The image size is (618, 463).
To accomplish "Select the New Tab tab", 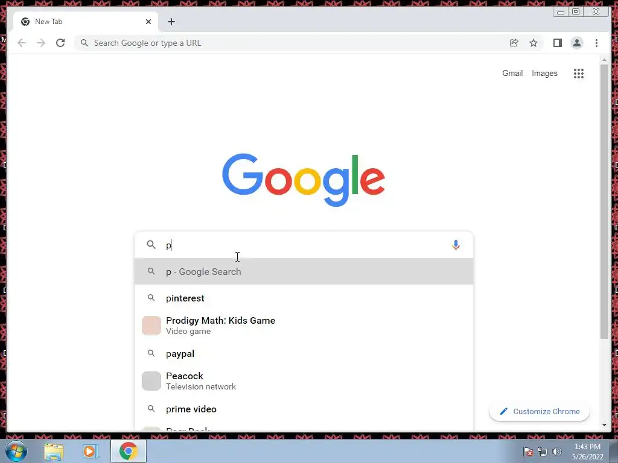I will [86, 22].
